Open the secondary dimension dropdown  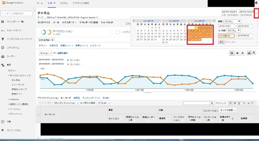66,103
